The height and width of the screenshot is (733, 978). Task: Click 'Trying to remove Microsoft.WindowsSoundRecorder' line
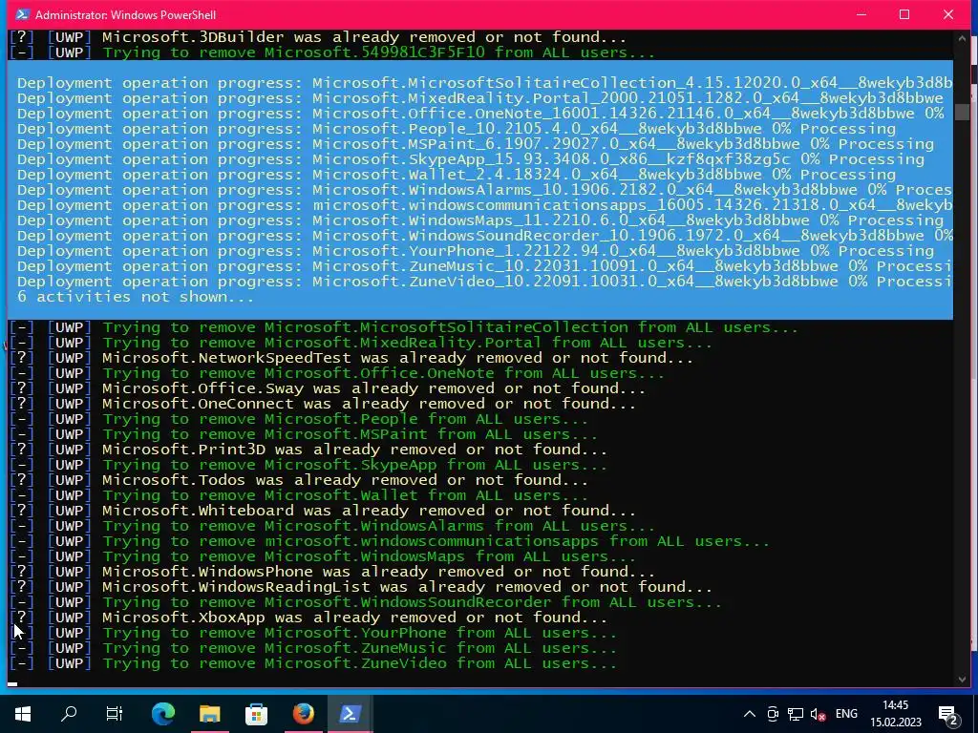[366, 602]
